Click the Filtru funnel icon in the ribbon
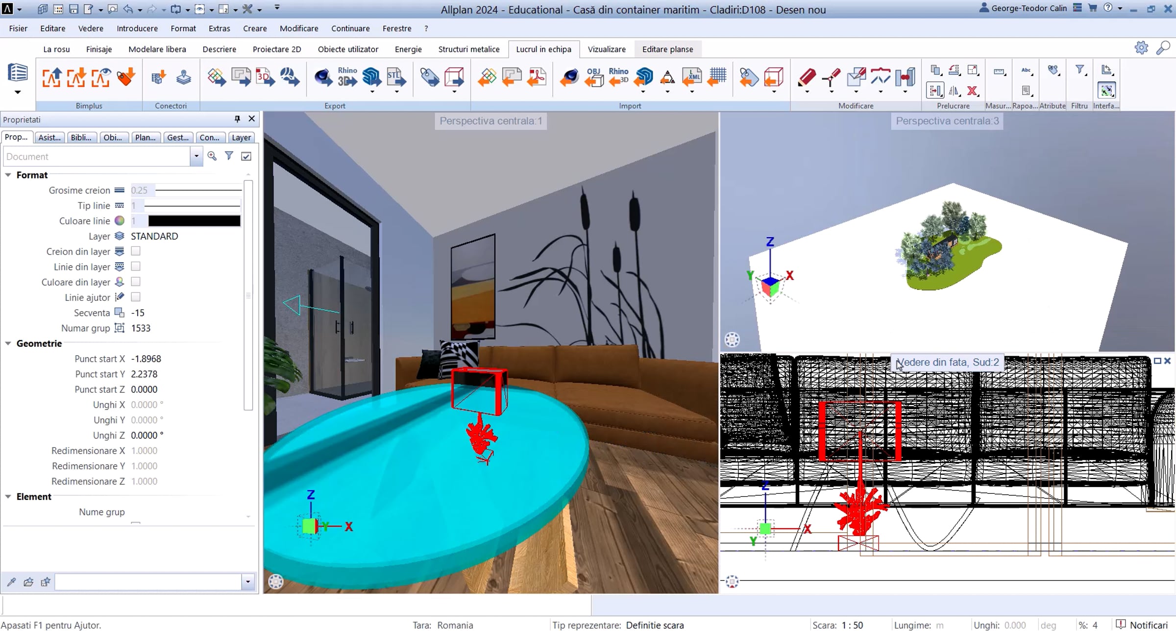This screenshot has height=631, width=1176. coord(1080,70)
